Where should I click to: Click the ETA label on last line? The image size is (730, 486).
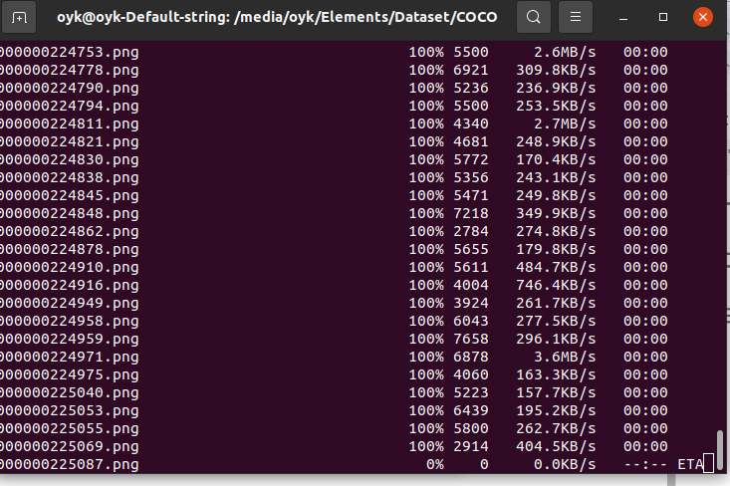690,464
